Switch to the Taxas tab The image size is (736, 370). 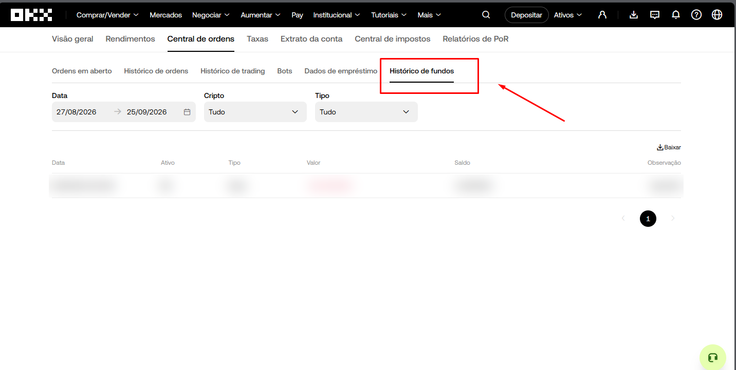tap(257, 39)
